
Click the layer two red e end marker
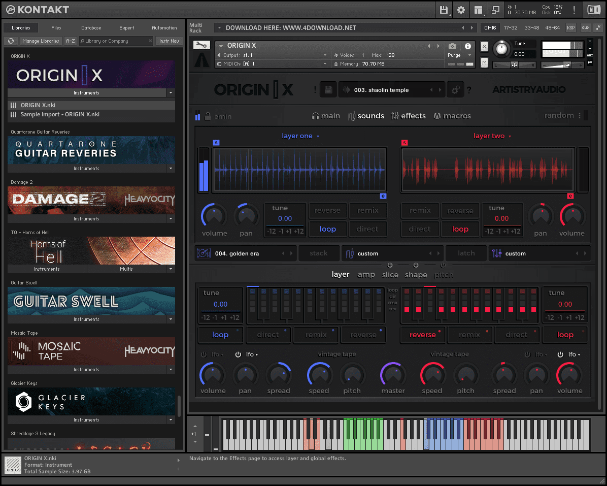(x=570, y=196)
